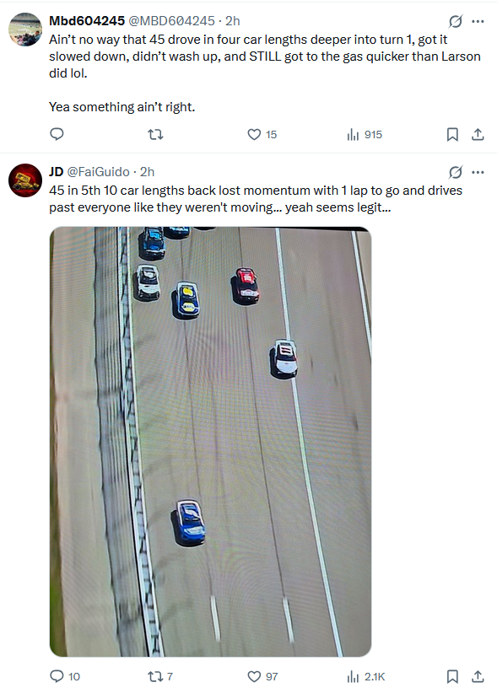The width and height of the screenshot is (497, 688).
Task: Reply to Mbd604245's tweet
Action: point(56,133)
